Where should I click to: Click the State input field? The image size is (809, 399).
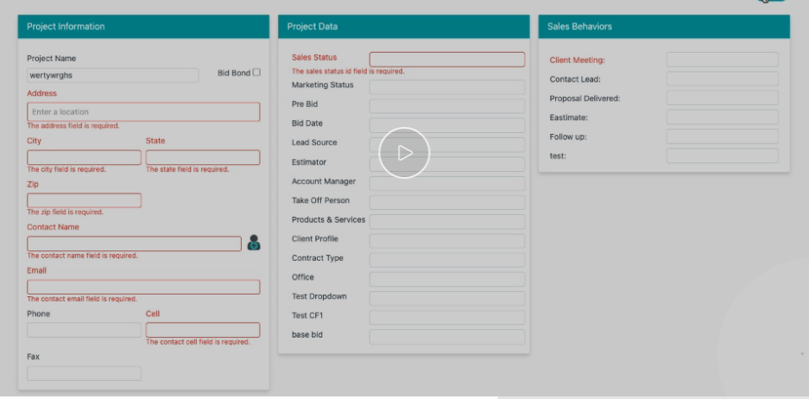[x=203, y=157]
